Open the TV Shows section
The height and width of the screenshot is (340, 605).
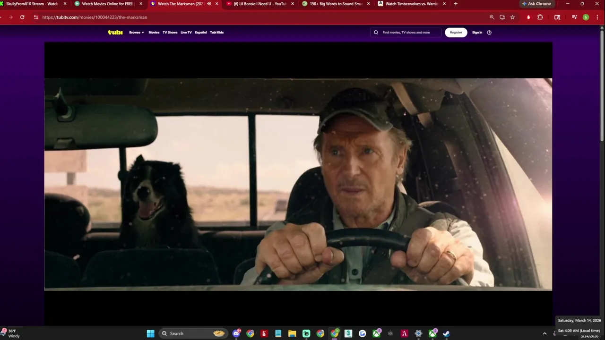coord(170,33)
